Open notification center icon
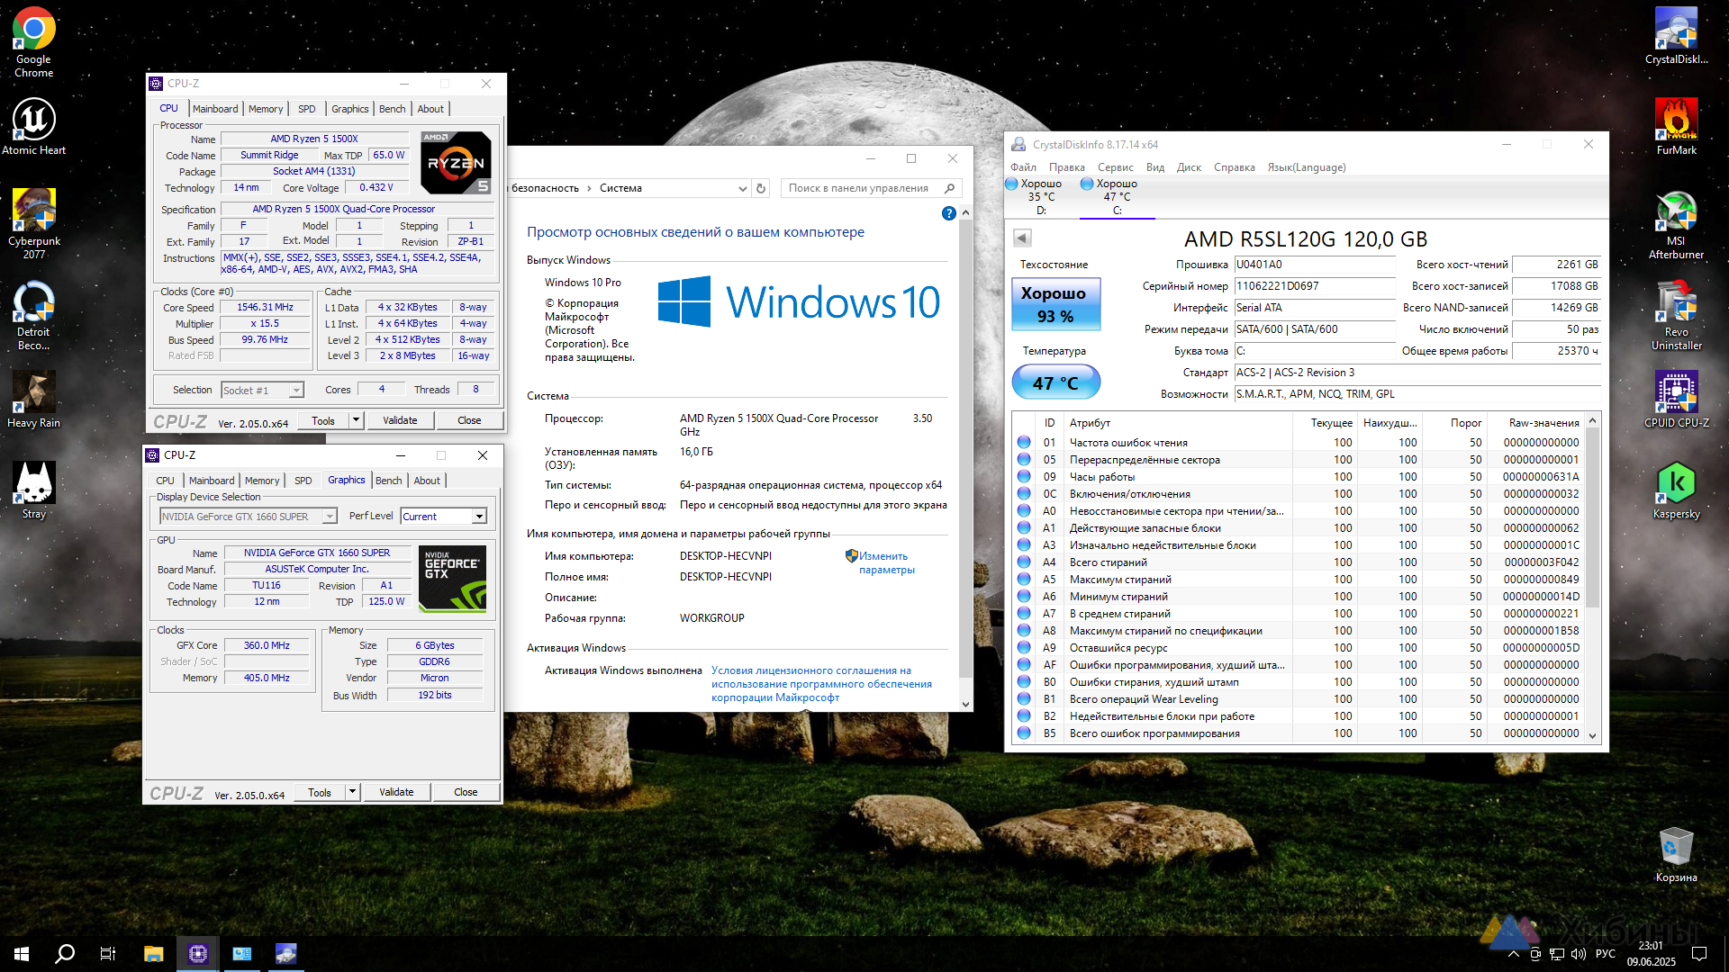Image resolution: width=1729 pixels, height=972 pixels. (x=1699, y=954)
